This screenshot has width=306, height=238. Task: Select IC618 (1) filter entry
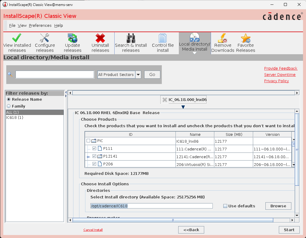pos(35,117)
